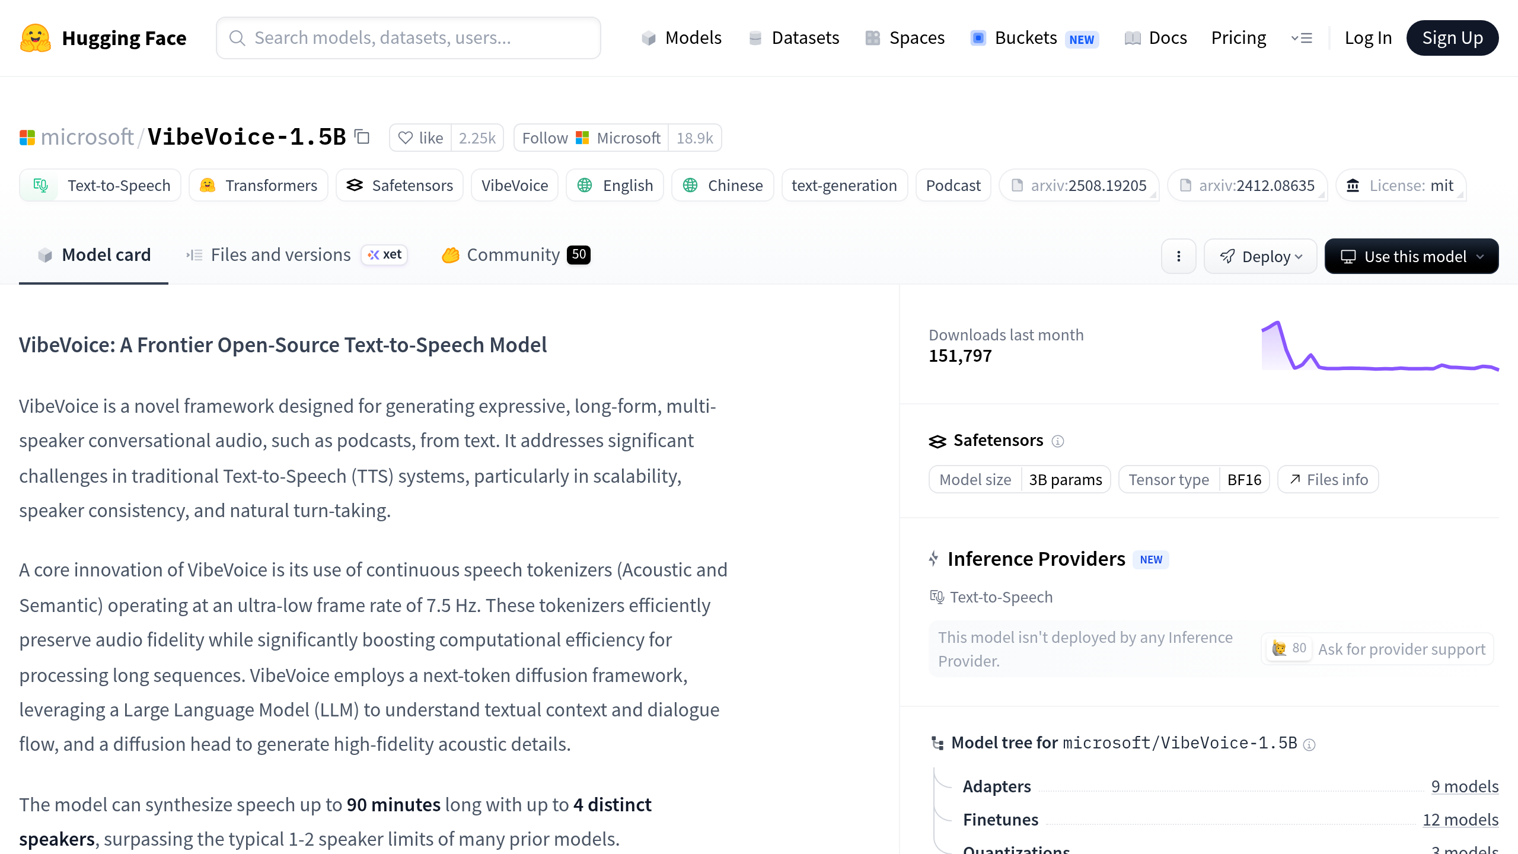Expand the navigation overflow menu
The image size is (1518, 854).
pos(1302,38)
